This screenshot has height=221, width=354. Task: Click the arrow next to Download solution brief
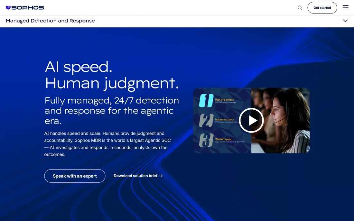[x=161, y=176]
